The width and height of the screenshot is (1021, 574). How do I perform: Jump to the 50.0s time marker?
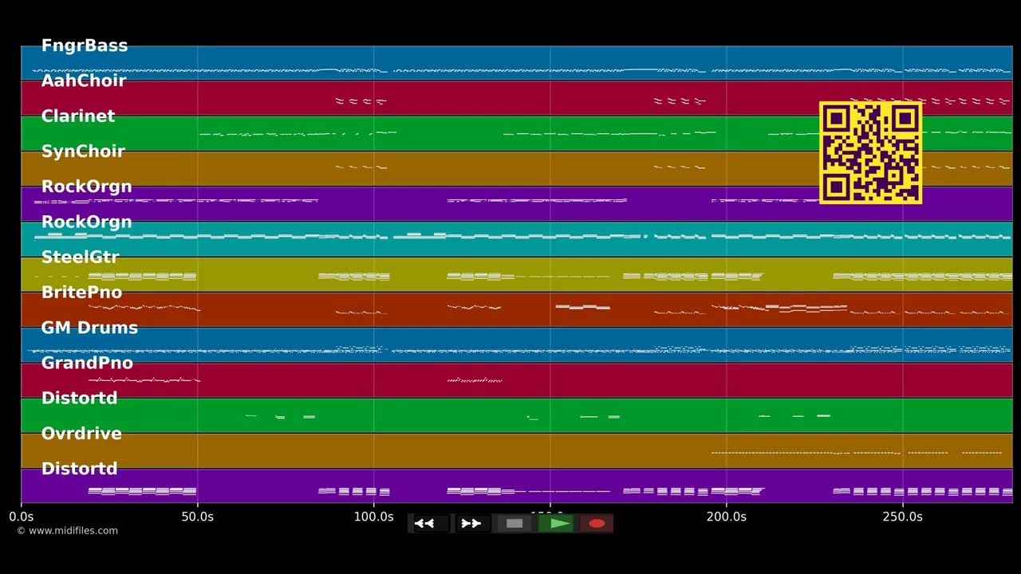tap(198, 517)
